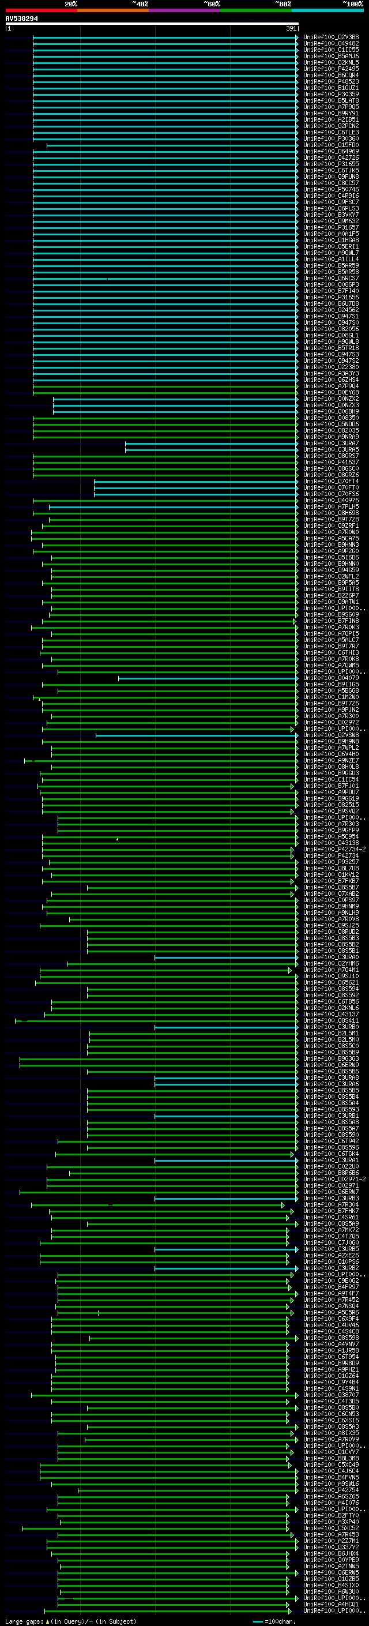Image resolution: width=369 pixels, height=1626 pixels.
Task: Open hit UniRef100_O49482
Action: (331, 44)
